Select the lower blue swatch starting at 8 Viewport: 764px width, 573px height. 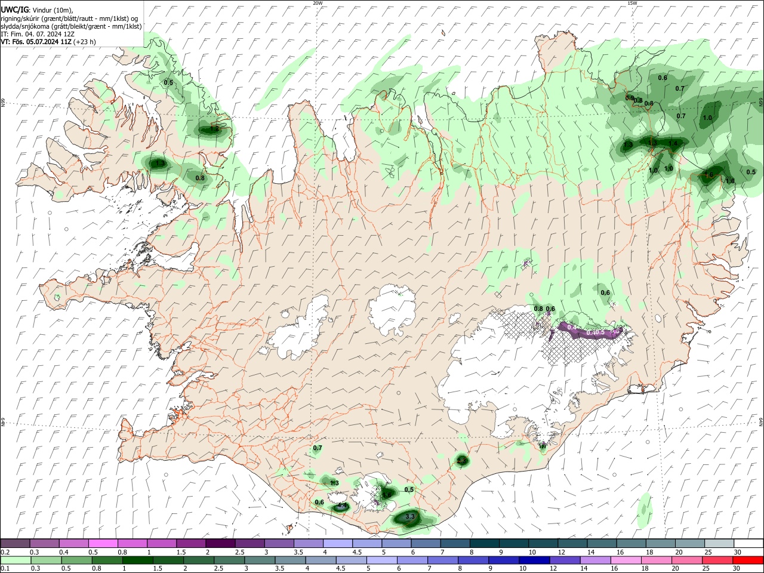pyautogui.click(x=473, y=560)
